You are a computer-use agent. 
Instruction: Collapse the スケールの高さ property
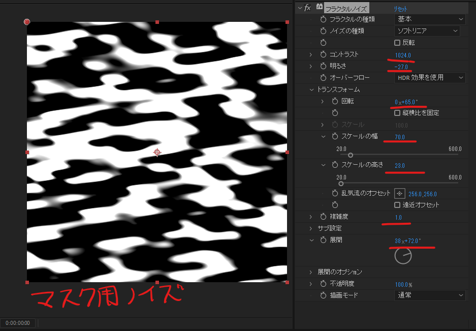point(323,165)
